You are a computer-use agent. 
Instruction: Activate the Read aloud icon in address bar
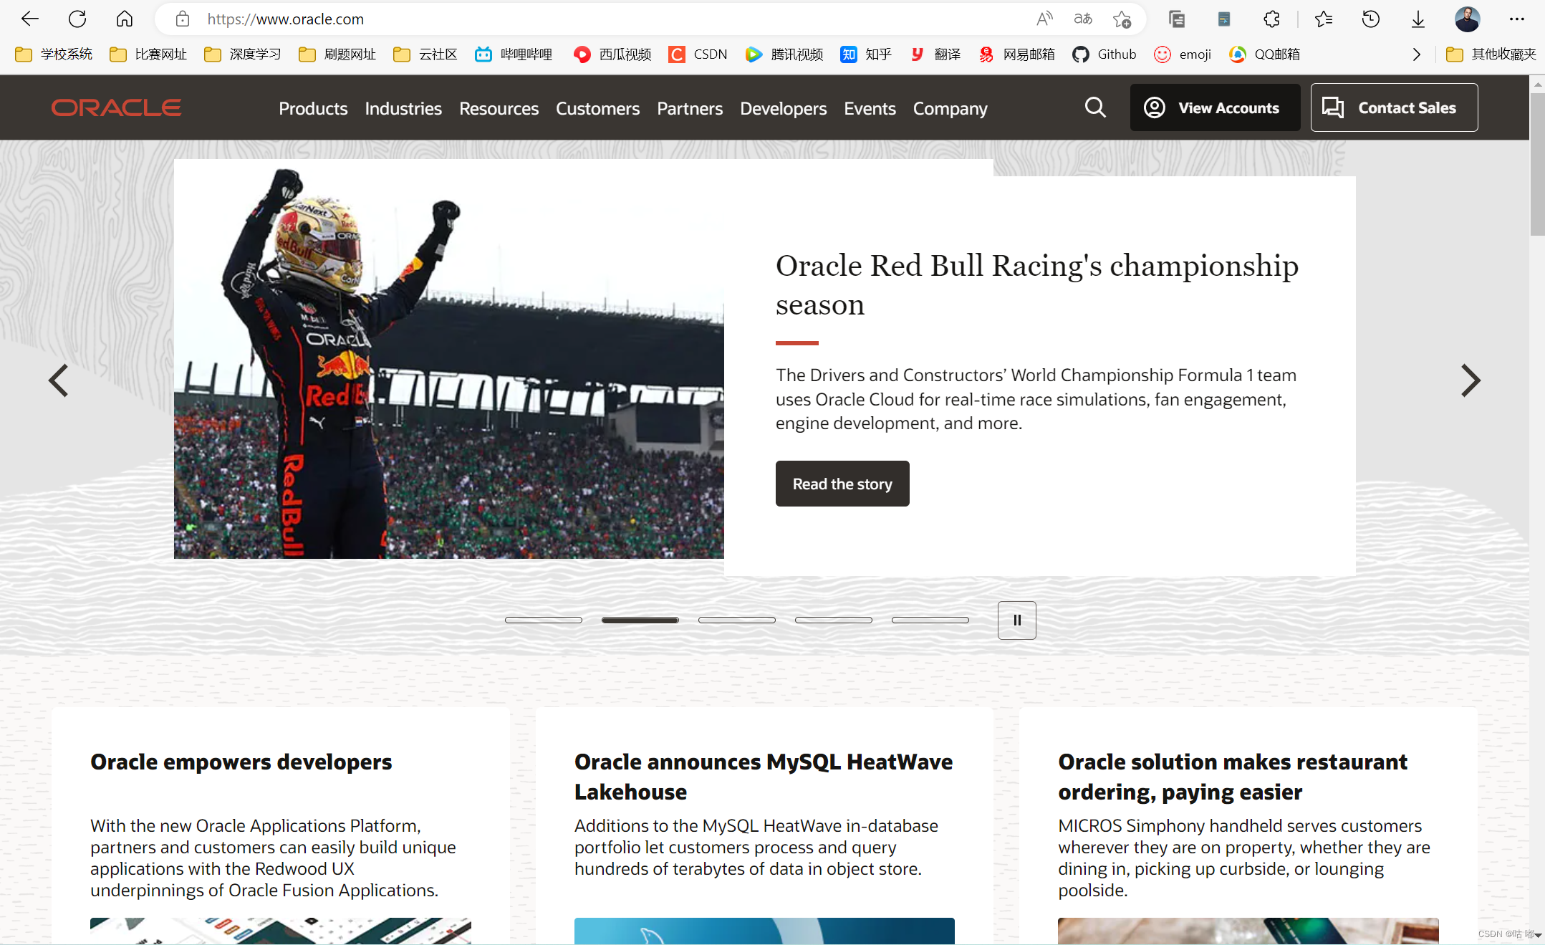[x=1044, y=19]
